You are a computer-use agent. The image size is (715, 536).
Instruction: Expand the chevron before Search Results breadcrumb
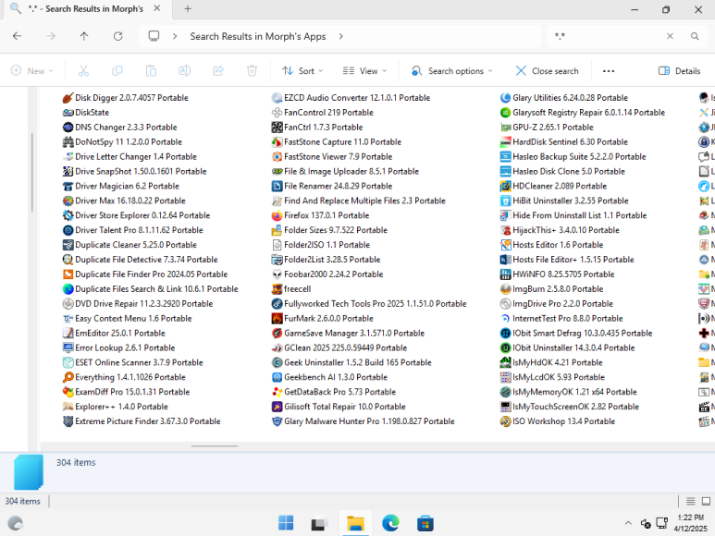(x=175, y=36)
